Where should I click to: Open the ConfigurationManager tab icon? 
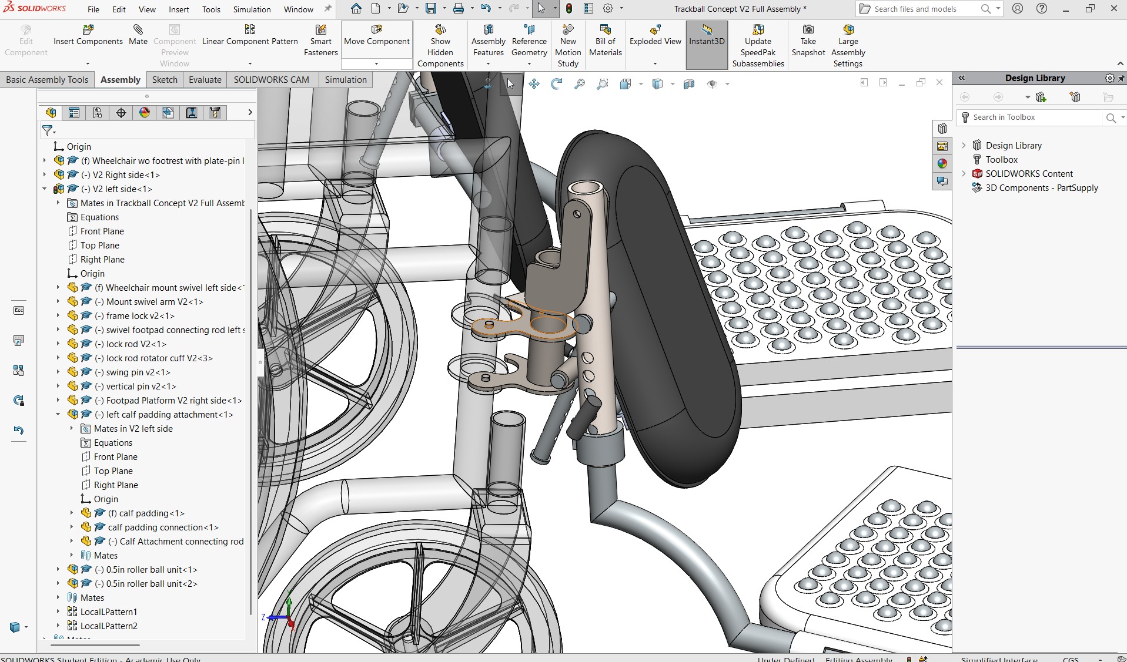[98, 113]
